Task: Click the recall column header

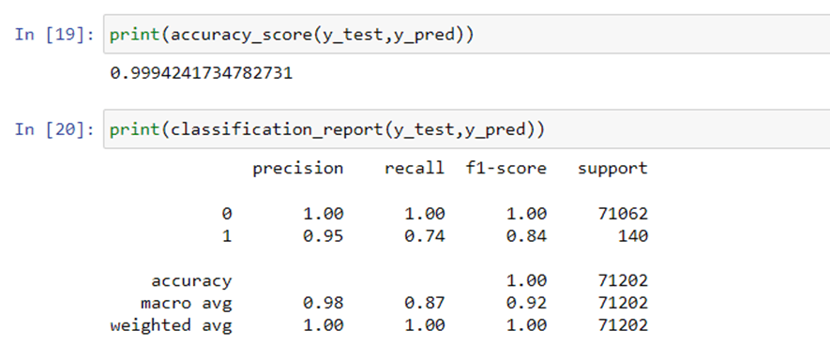Action: click(415, 169)
